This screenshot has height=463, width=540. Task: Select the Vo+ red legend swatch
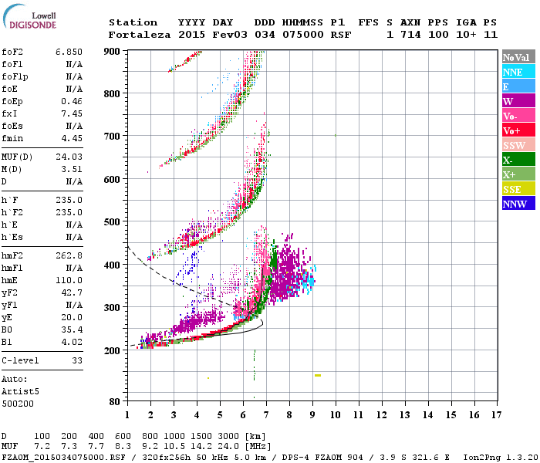518,130
